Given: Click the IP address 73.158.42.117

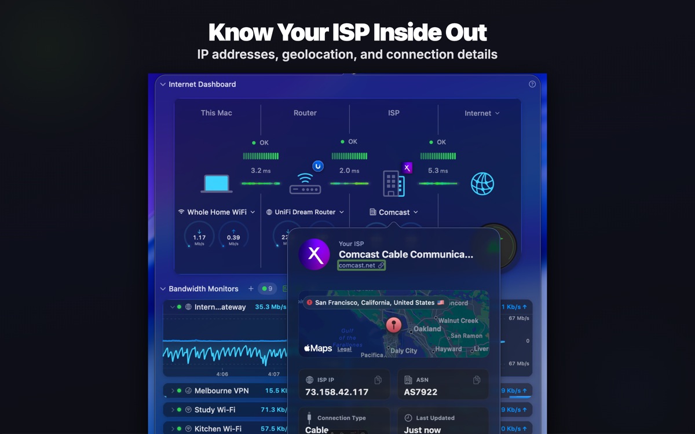Looking at the screenshot, I should (337, 392).
